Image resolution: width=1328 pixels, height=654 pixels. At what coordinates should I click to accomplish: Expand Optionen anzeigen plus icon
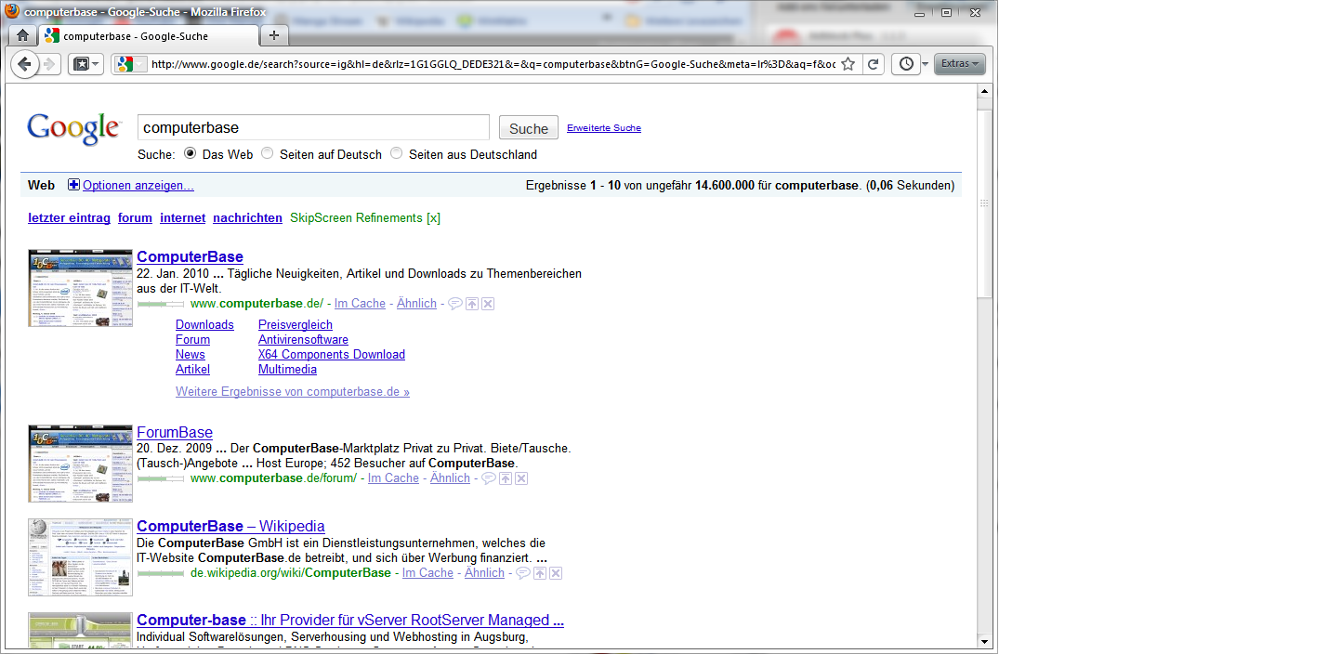coord(74,185)
